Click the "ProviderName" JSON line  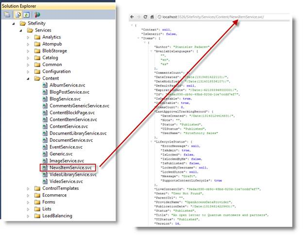point(193,202)
